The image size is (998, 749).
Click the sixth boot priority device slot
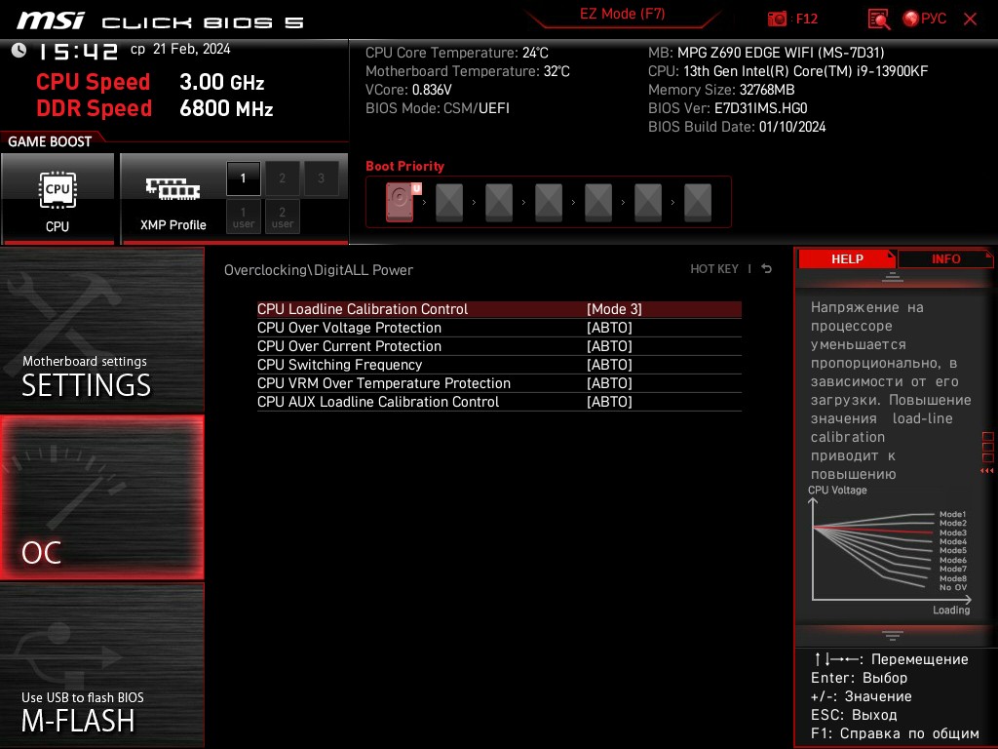(648, 202)
